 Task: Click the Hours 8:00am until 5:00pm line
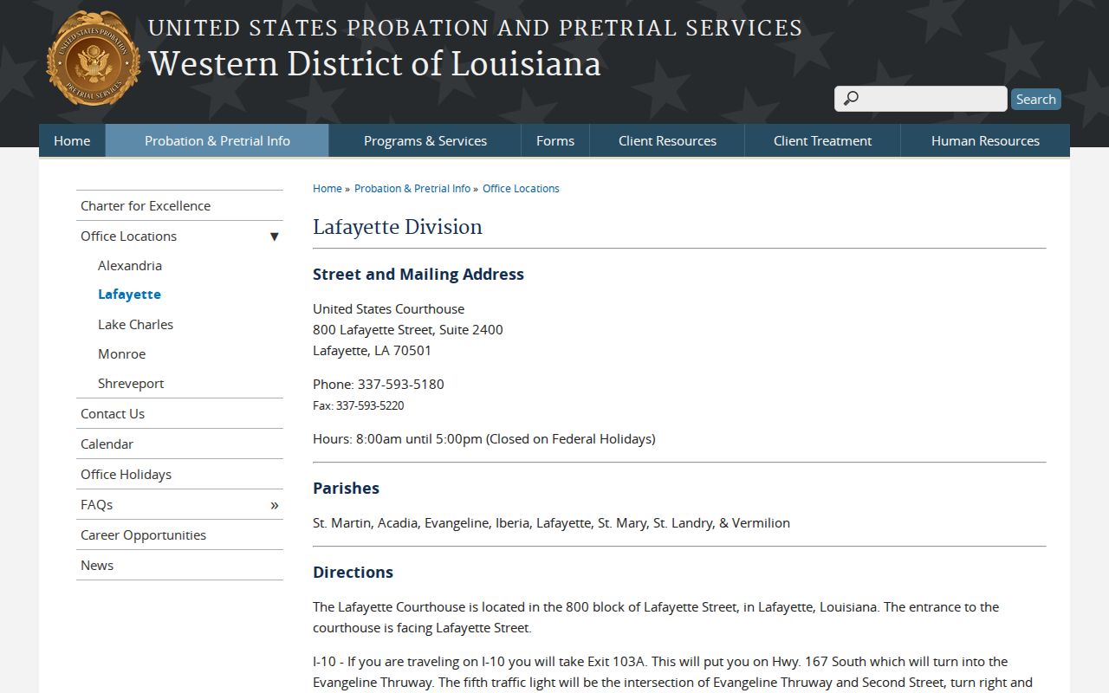(x=484, y=439)
